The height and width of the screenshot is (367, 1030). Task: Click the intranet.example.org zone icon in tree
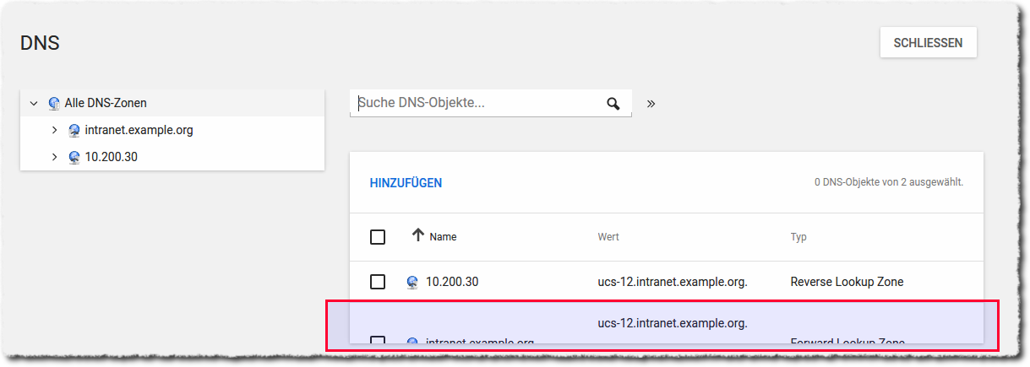(x=74, y=131)
